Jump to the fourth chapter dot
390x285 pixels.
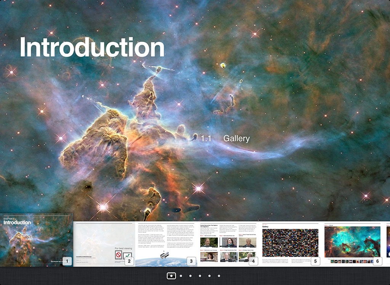tap(200, 276)
